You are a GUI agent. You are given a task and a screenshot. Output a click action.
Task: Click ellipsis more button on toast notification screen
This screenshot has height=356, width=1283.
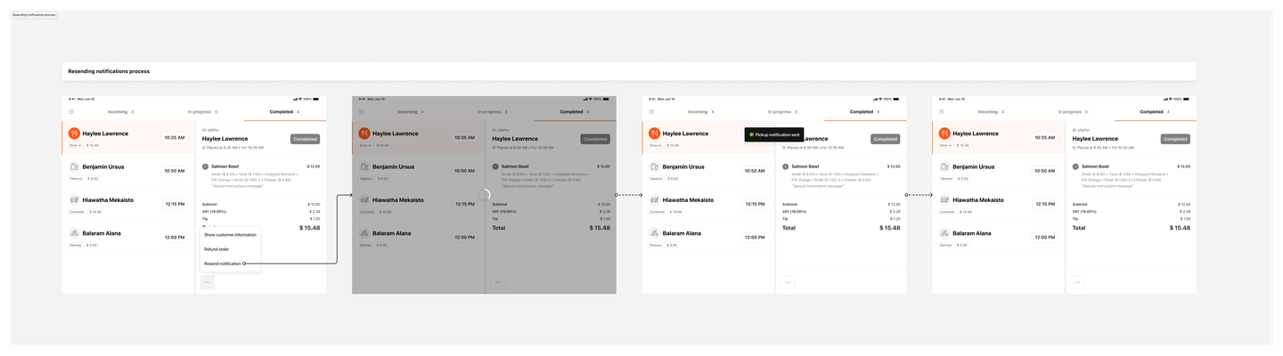coord(788,282)
